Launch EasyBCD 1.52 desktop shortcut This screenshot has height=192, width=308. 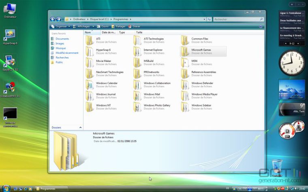click(10, 63)
